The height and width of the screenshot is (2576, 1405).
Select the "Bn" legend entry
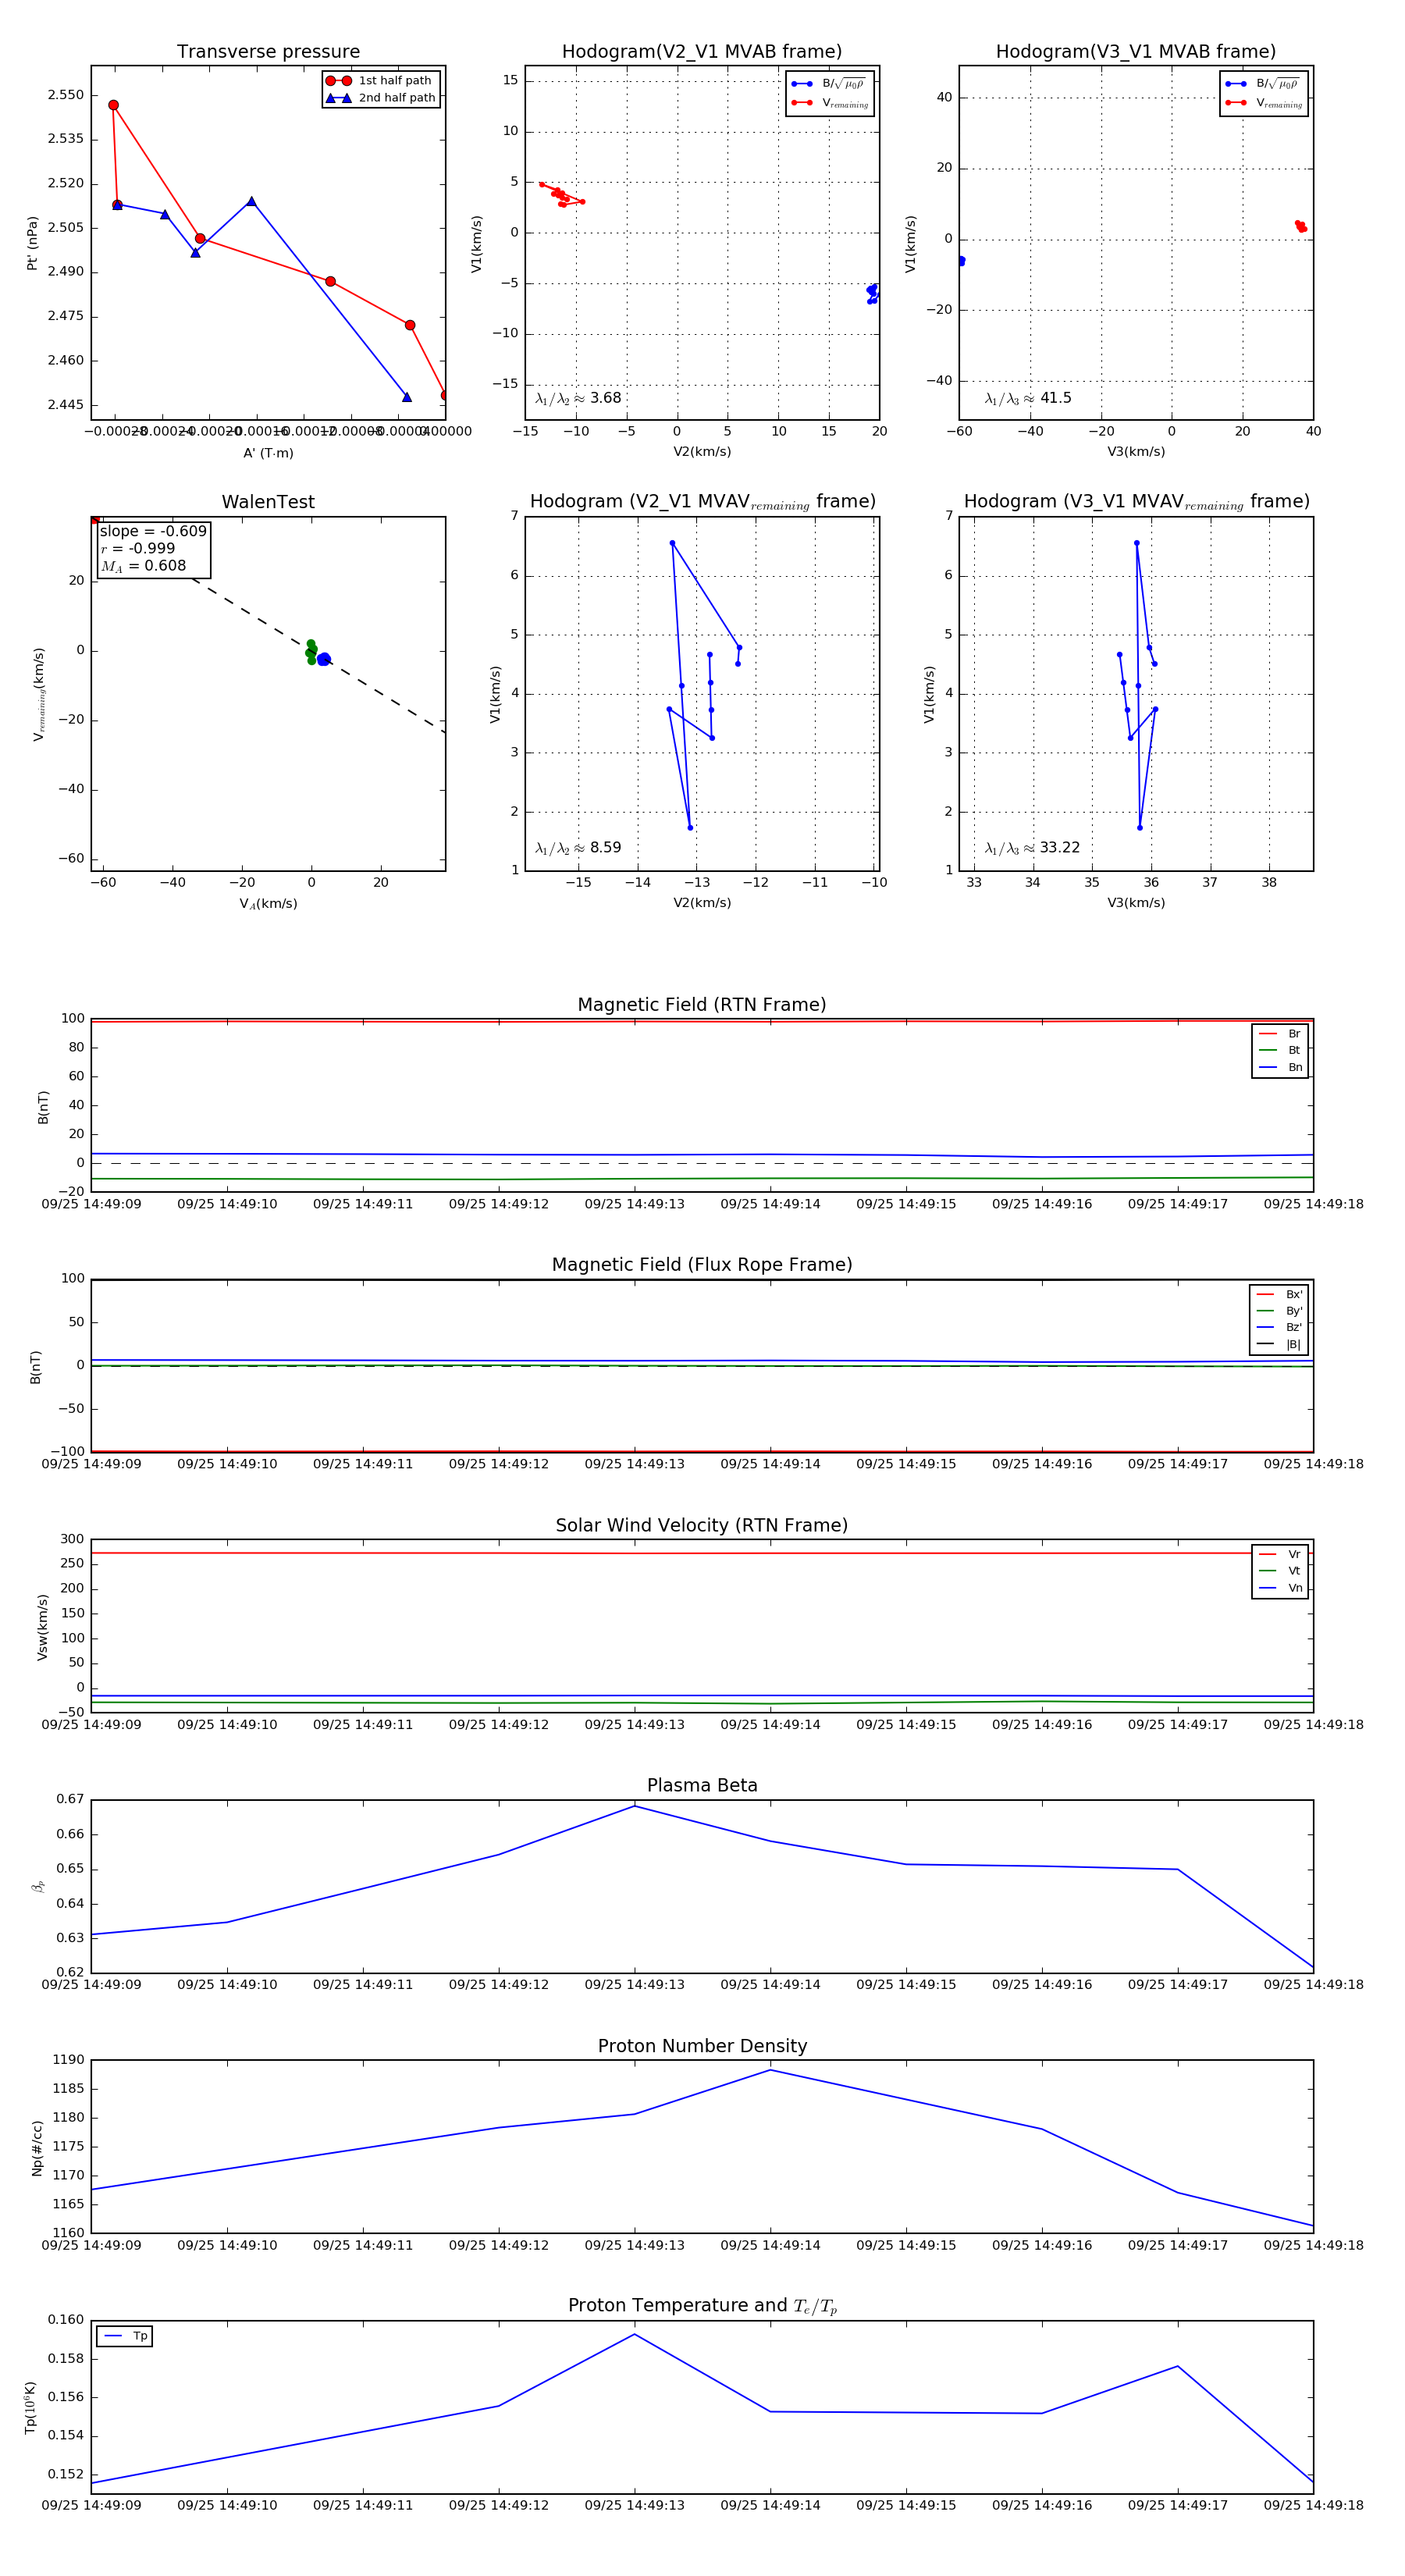click(1281, 1067)
